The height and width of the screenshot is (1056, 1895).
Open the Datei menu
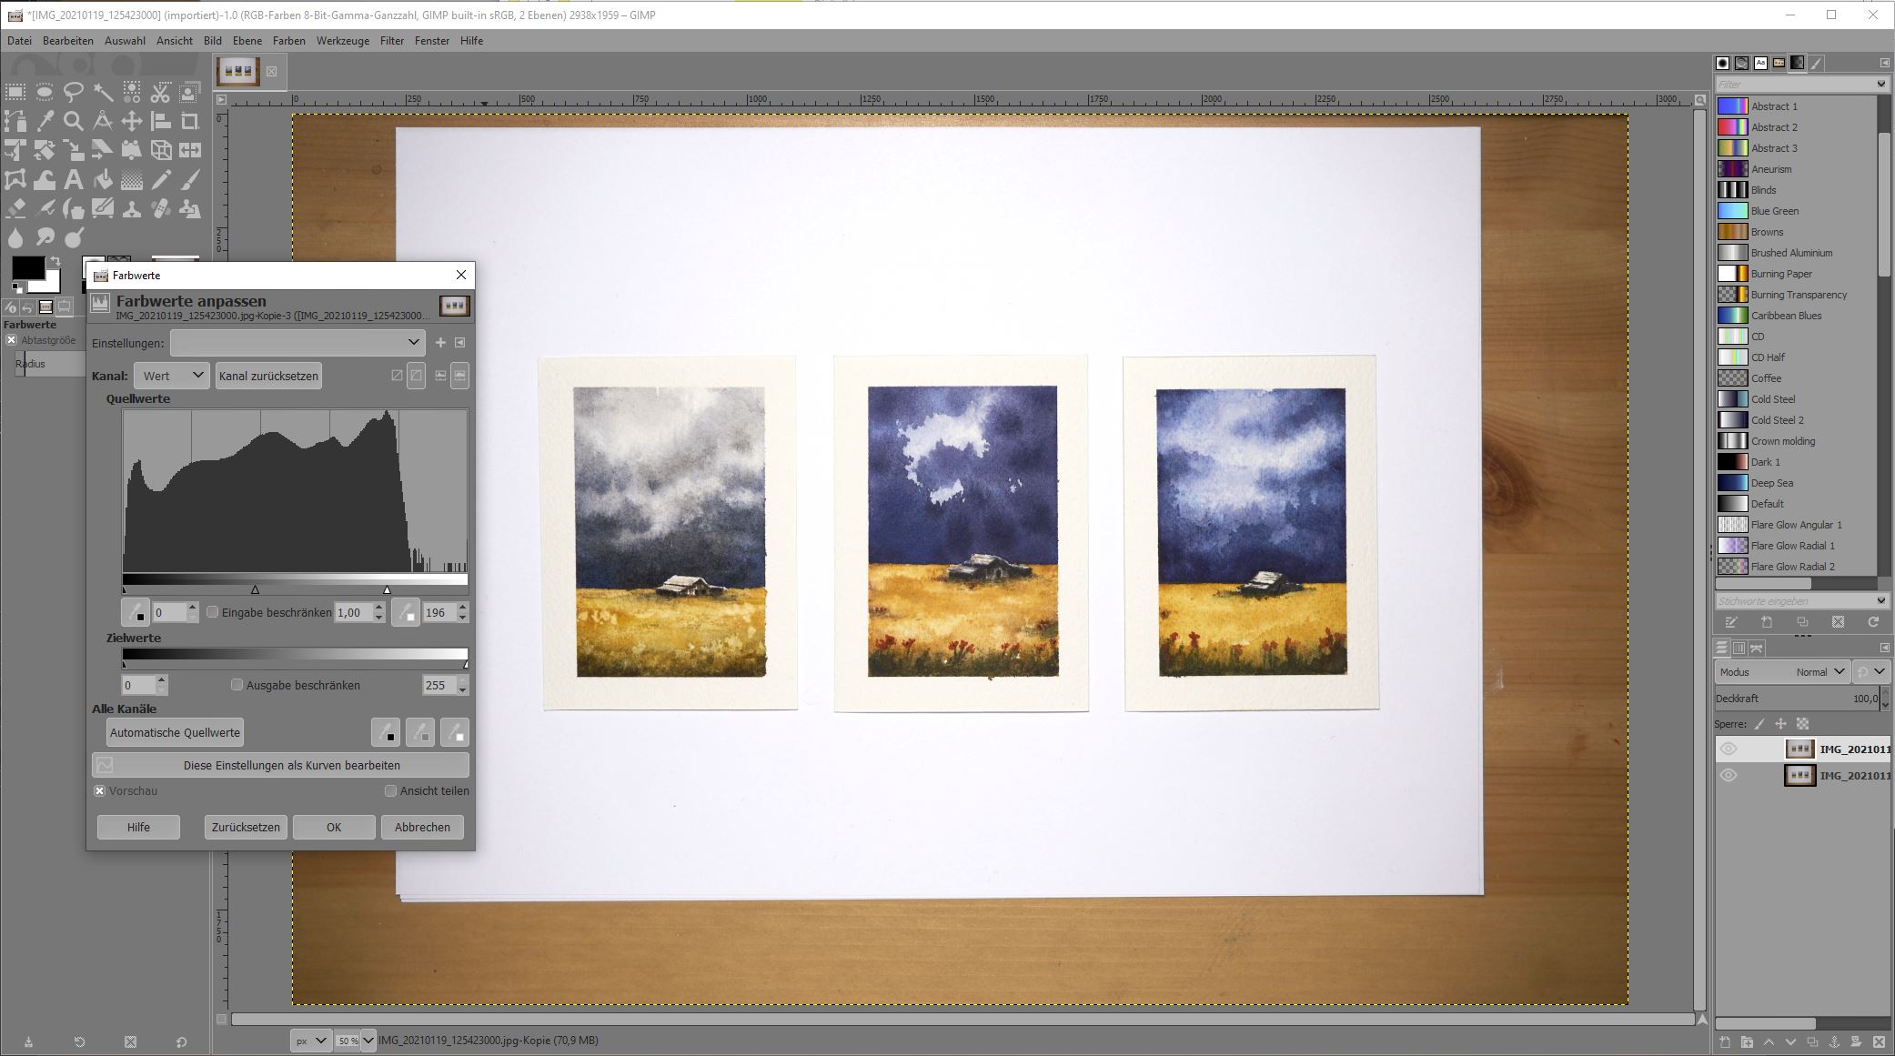[19, 41]
